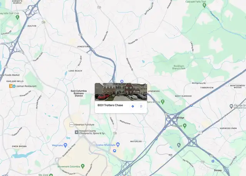Click the 8031 Trotters Chase address title

(110, 105)
